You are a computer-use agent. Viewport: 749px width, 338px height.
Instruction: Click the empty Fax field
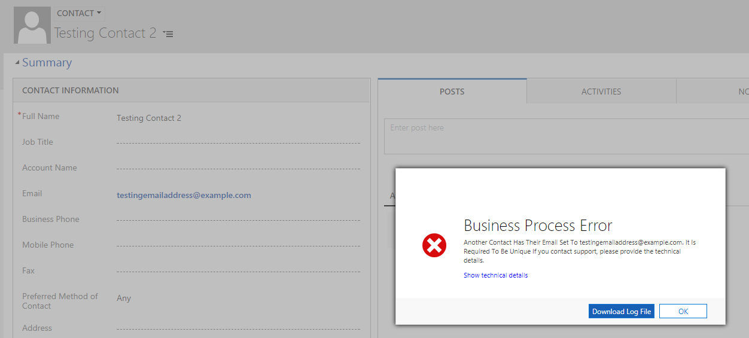pos(238,272)
